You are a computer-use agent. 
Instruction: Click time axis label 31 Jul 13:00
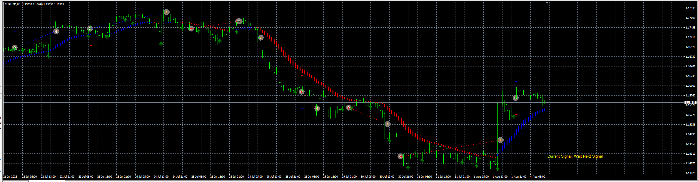[443, 177]
